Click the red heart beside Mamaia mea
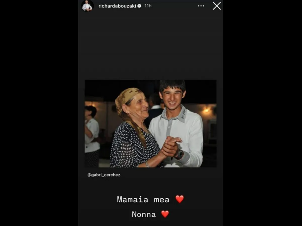This screenshot has width=302, height=226. coord(180,199)
